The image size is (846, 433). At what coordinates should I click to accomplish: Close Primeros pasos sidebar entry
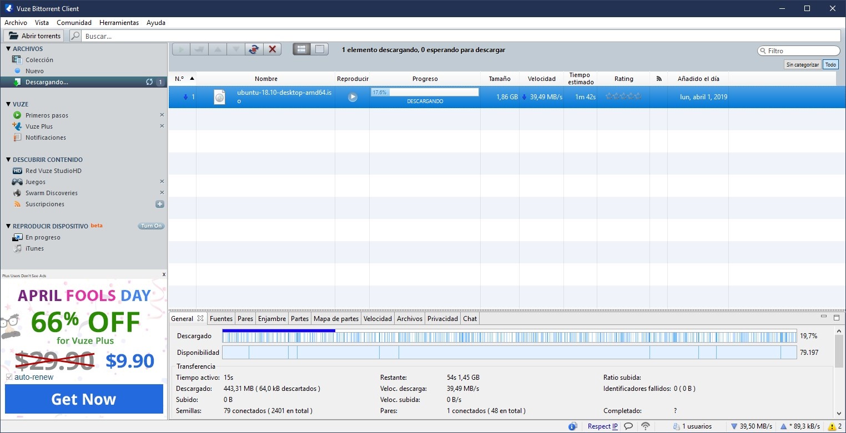click(162, 115)
